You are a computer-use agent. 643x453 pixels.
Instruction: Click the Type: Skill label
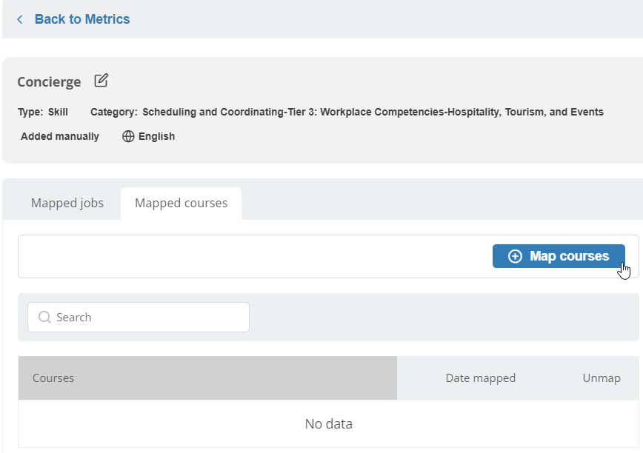tap(43, 112)
